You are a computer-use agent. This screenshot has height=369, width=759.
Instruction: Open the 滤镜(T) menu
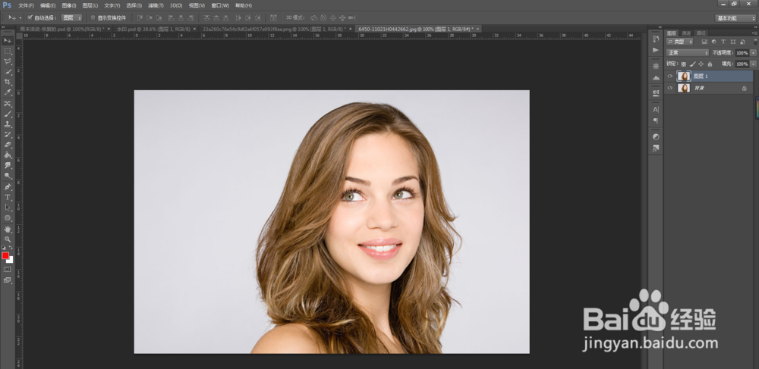point(156,5)
